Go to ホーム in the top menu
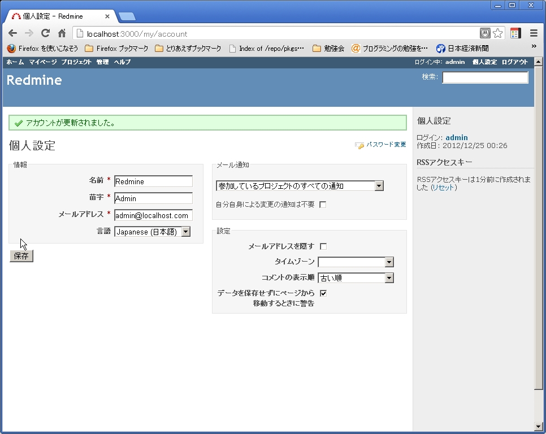The width and height of the screenshot is (546, 434). [x=15, y=62]
